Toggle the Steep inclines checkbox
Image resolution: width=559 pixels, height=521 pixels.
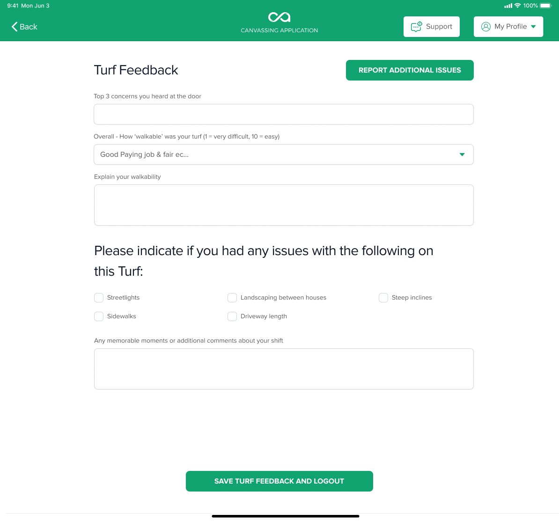[x=383, y=298]
